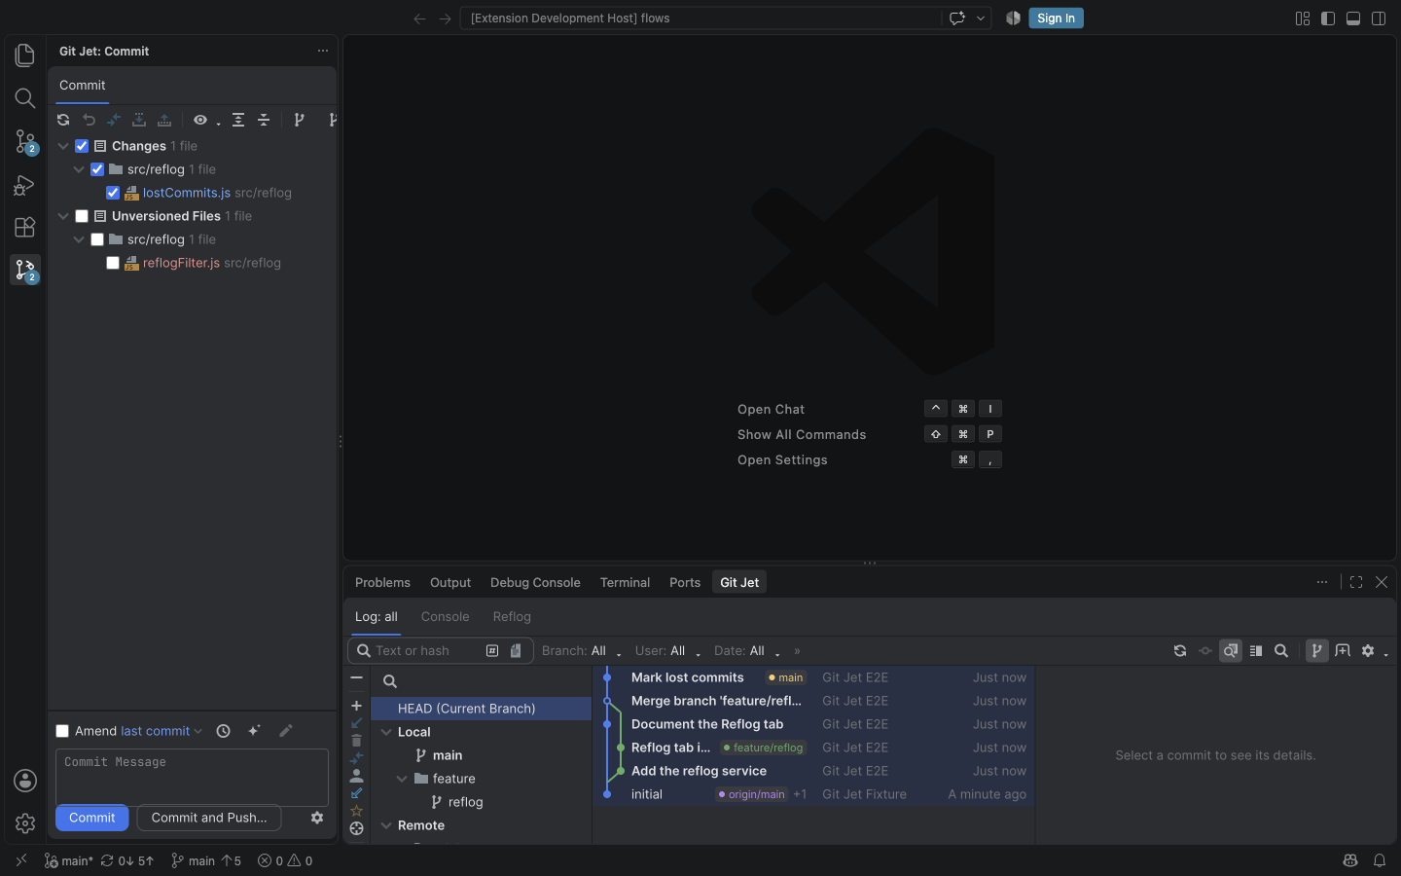This screenshot has width=1401, height=876.
Task: Collapse the Remote branches node
Action: tap(386, 825)
